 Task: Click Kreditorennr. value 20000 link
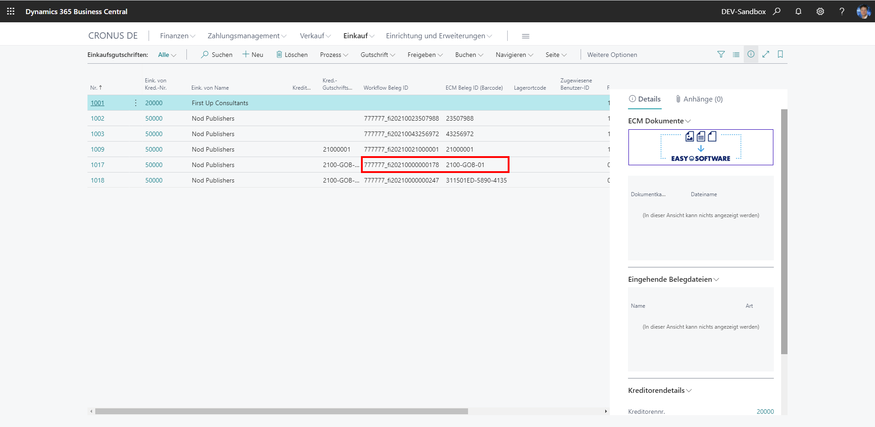(x=765, y=412)
